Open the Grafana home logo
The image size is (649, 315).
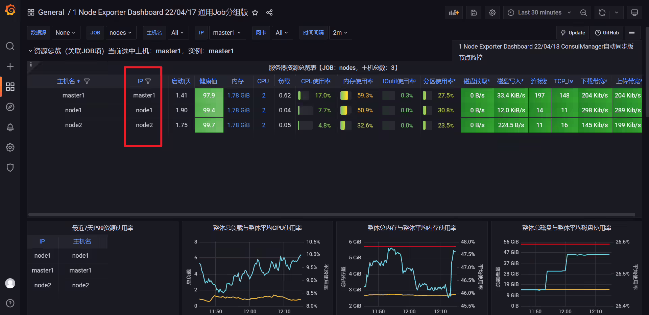pyautogui.click(x=10, y=10)
